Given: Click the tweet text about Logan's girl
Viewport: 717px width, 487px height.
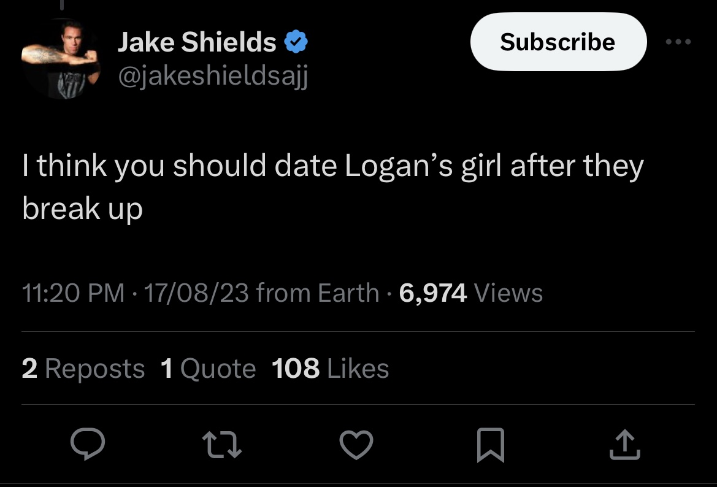Looking at the screenshot, I should tap(332, 186).
